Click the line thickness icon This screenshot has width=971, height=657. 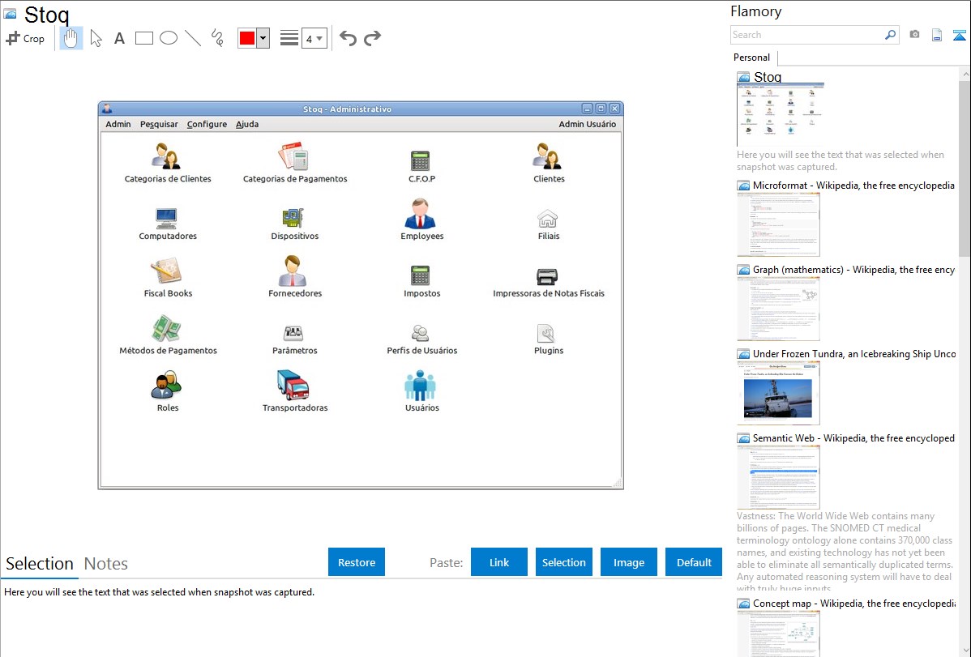(x=289, y=38)
